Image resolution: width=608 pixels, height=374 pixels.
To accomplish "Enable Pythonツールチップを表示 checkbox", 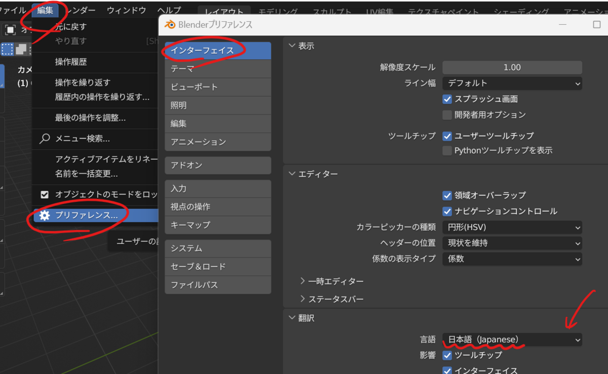I will [447, 150].
